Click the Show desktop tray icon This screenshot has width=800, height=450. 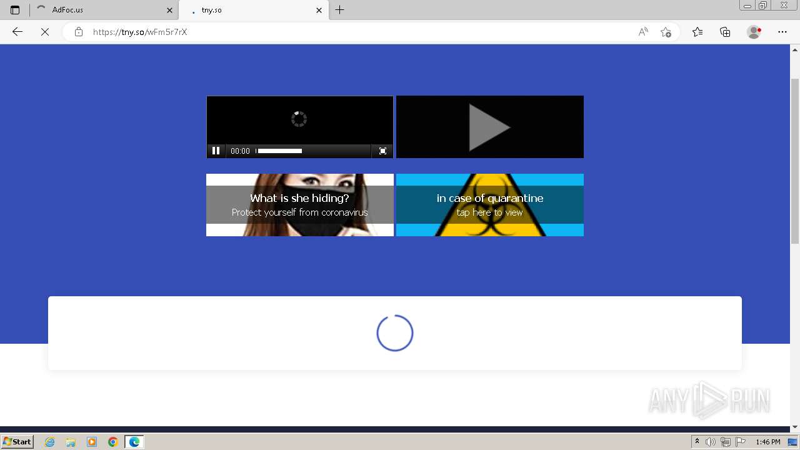pyautogui.click(x=792, y=442)
